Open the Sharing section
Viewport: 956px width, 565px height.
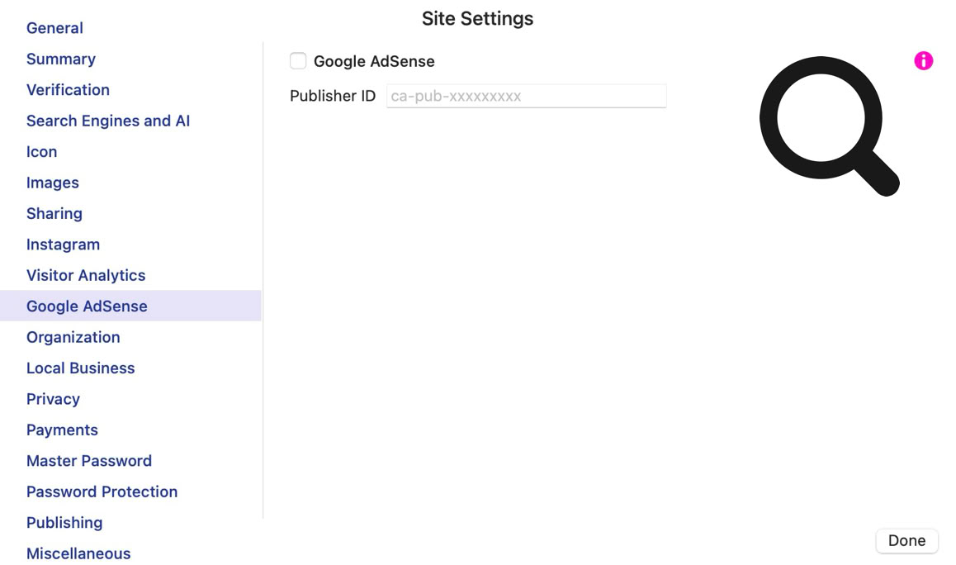coord(54,213)
